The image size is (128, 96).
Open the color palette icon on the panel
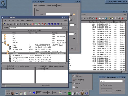click(61, 93)
